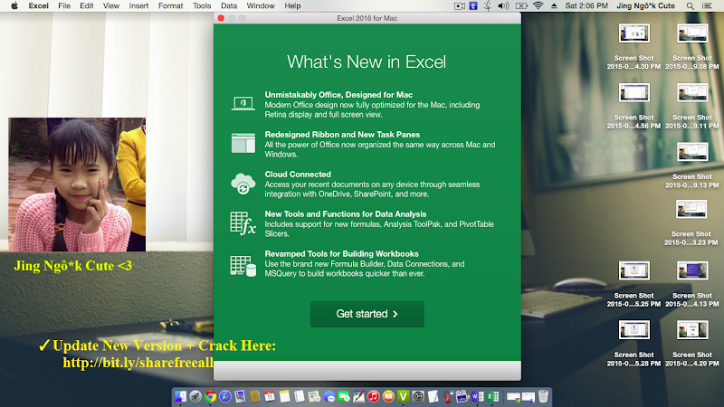The width and height of the screenshot is (724, 407).
Task: Open Launchpad rocket in the dock
Action: 195,396
